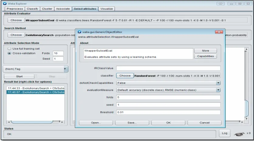Click the Weka Explorer title bar logo
Viewport: 254px width, 141px height.
pos(5,4)
